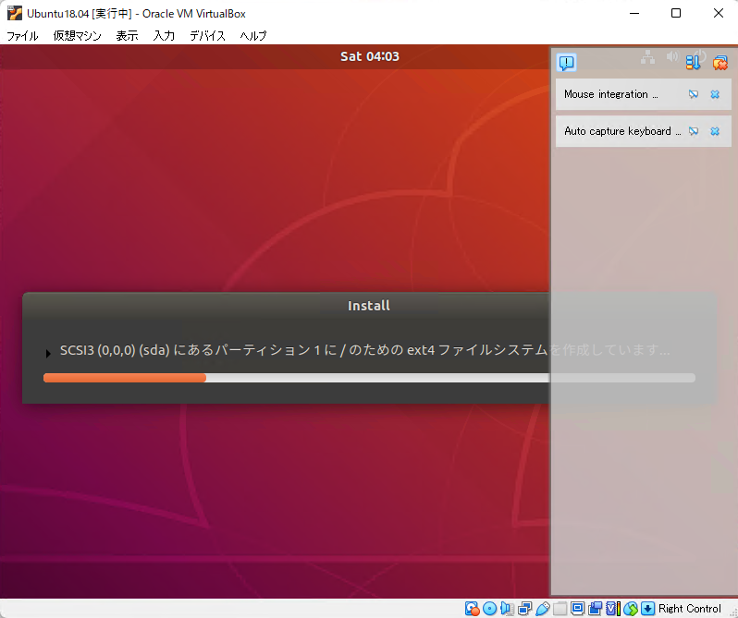Viewport: 738px width, 618px height.
Task: Click the keyboard capture arrow status icon
Action: [647, 609]
